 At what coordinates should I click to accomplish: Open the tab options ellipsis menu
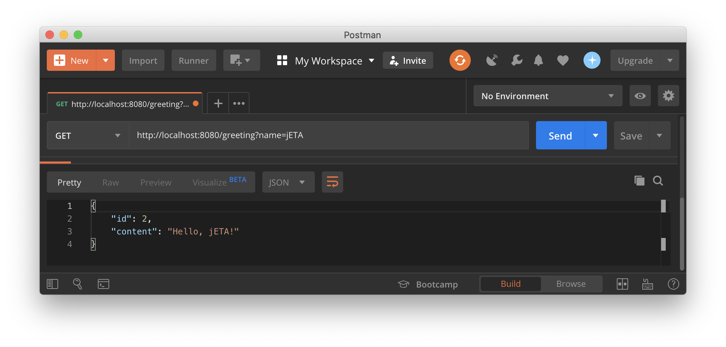click(x=239, y=103)
